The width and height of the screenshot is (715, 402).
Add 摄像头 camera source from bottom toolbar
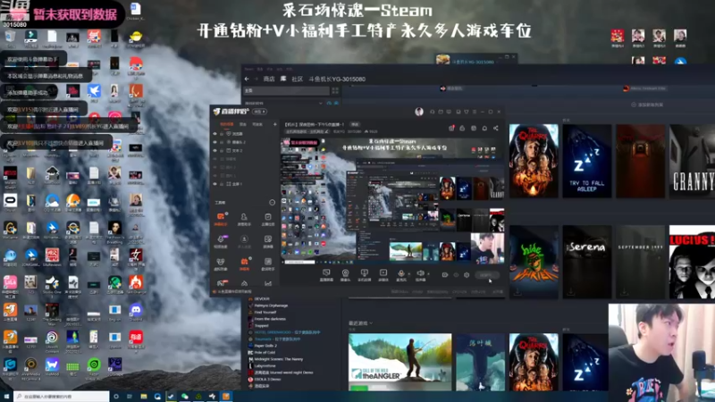tap(345, 274)
